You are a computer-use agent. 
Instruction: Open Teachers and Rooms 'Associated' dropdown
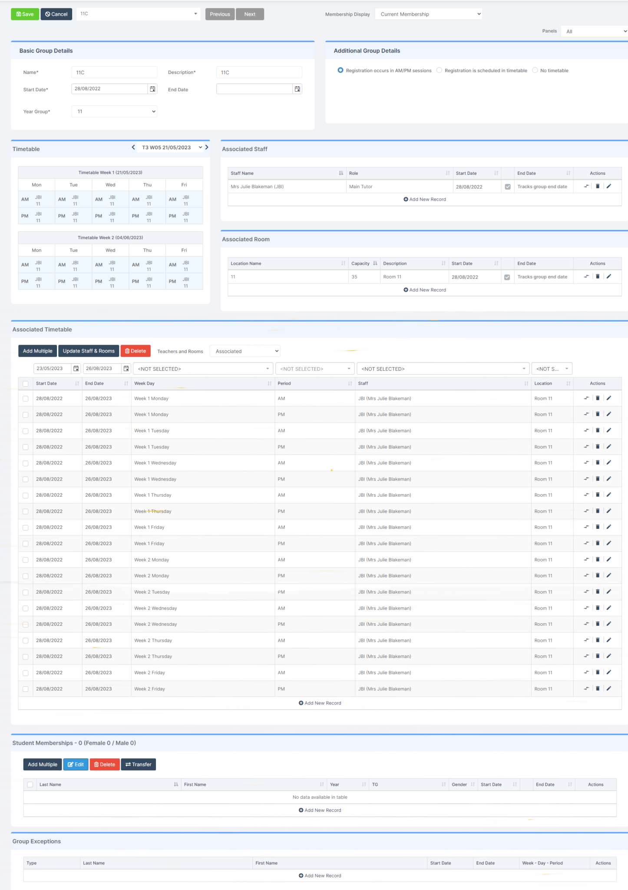coord(245,351)
